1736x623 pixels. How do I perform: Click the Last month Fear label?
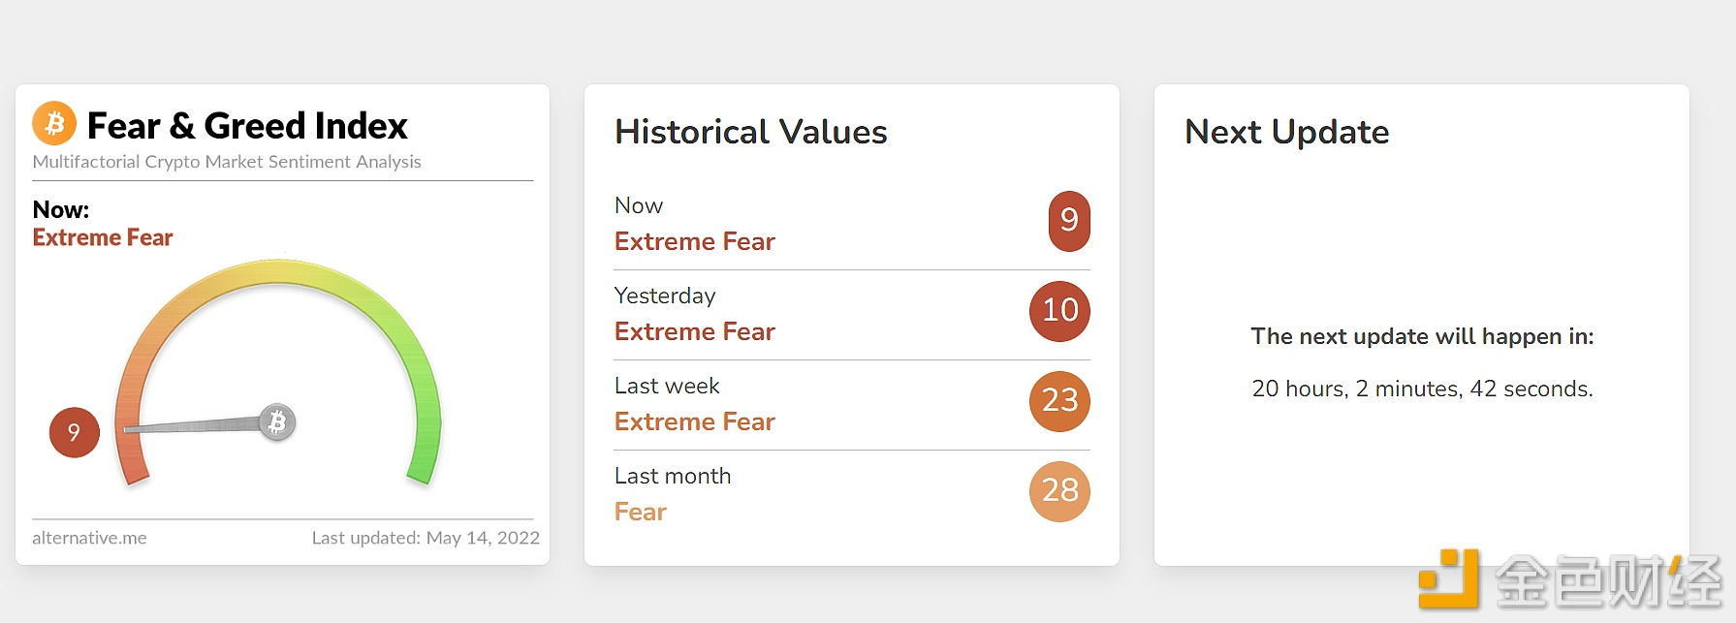coord(641,512)
